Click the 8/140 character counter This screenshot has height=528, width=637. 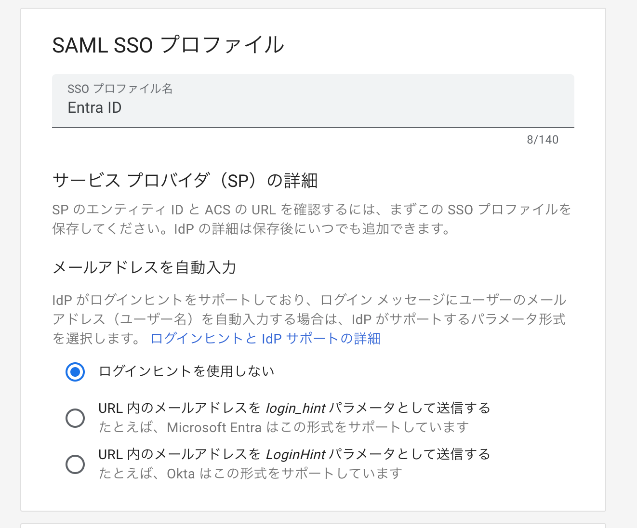(542, 139)
